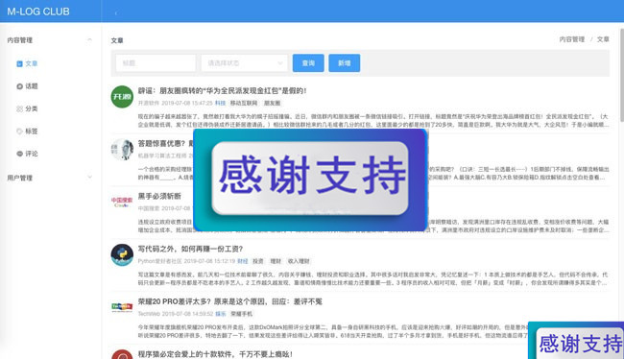Viewport: 624px width, 359px height.
Task: Click the Python community avatar
Action: click(x=122, y=254)
